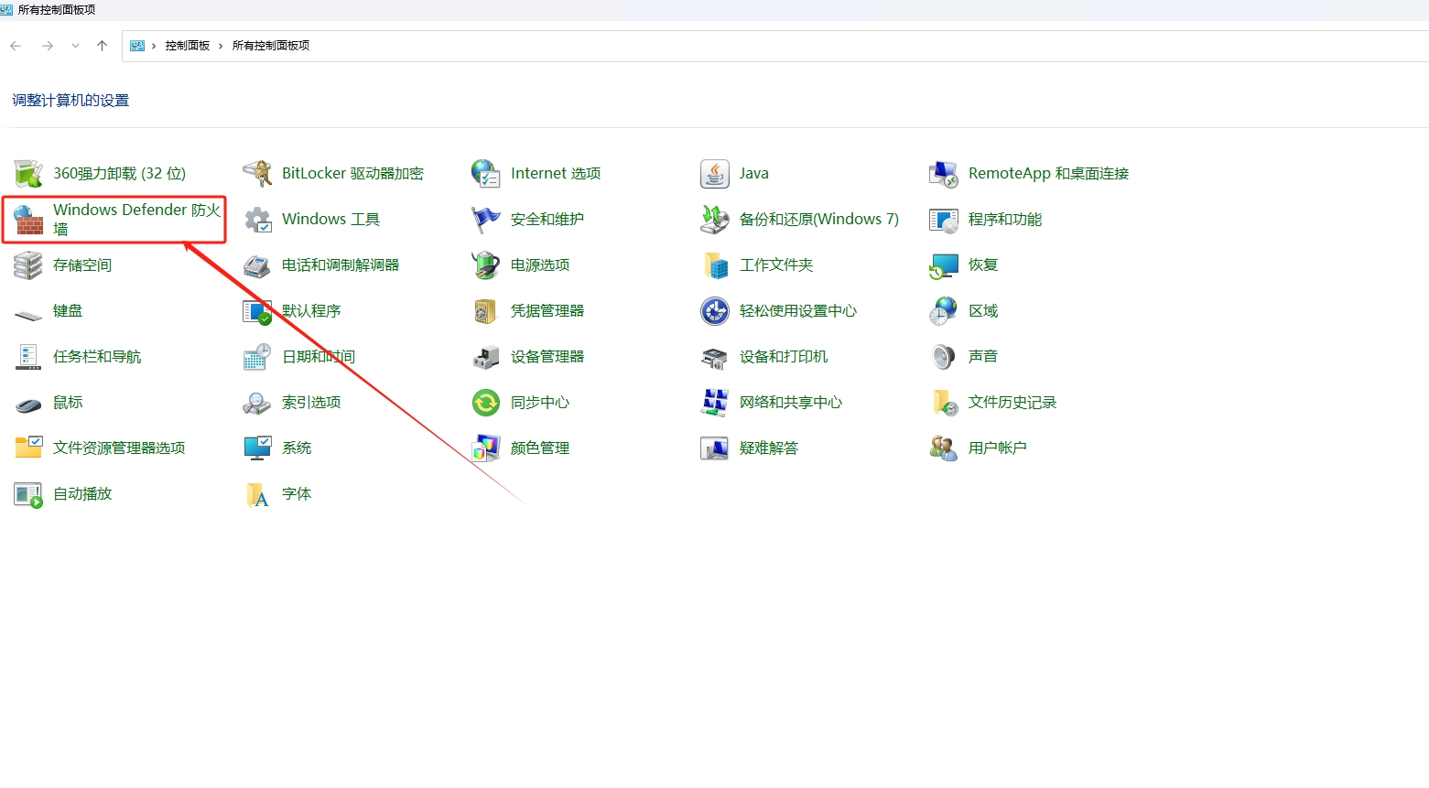The image size is (1429, 788).
Task: Open the 用户帐户 people icon
Action: tap(944, 448)
